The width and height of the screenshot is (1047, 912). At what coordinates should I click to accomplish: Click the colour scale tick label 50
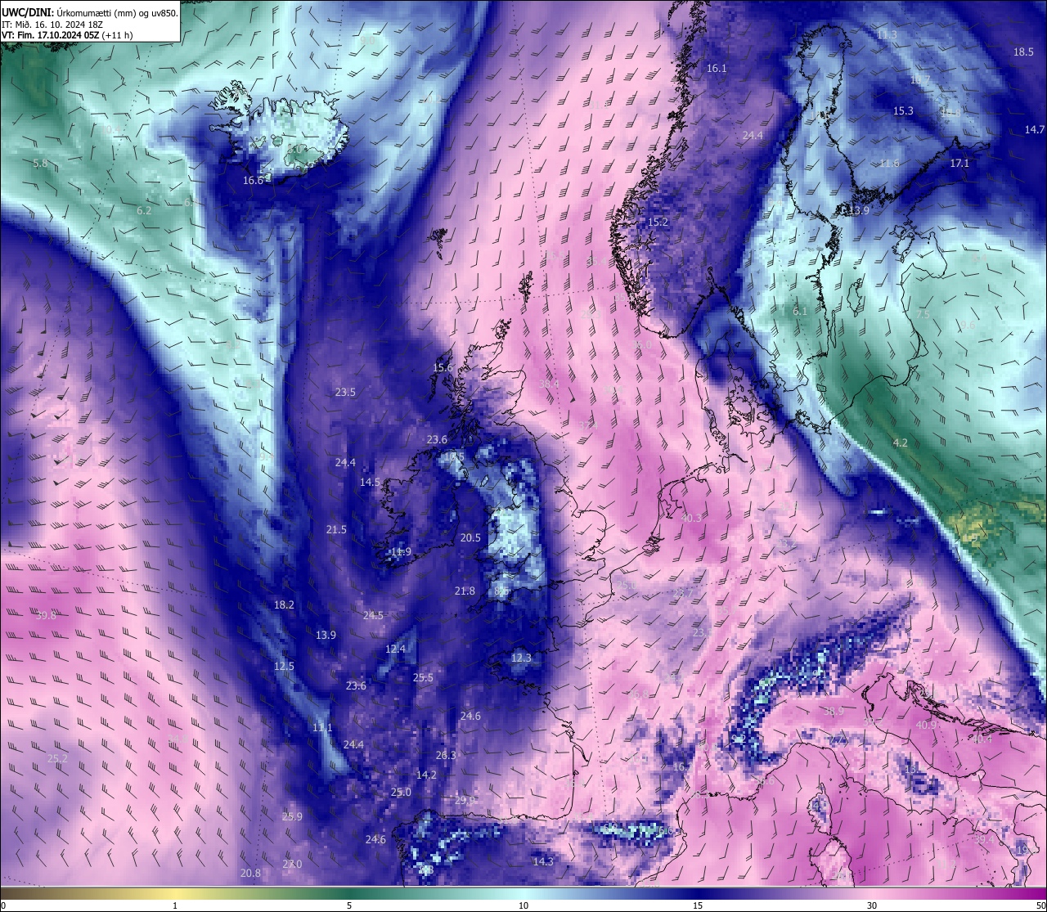pyautogui.click(x=1040, y=905)
